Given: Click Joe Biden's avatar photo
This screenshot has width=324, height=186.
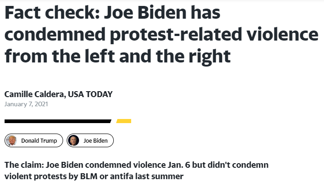Looking at the screenshot, I should (x=74, y=141).
